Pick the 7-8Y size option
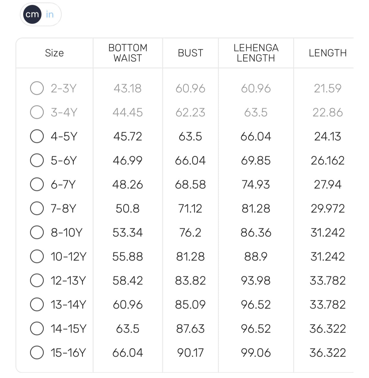 [x=37, y=208]
